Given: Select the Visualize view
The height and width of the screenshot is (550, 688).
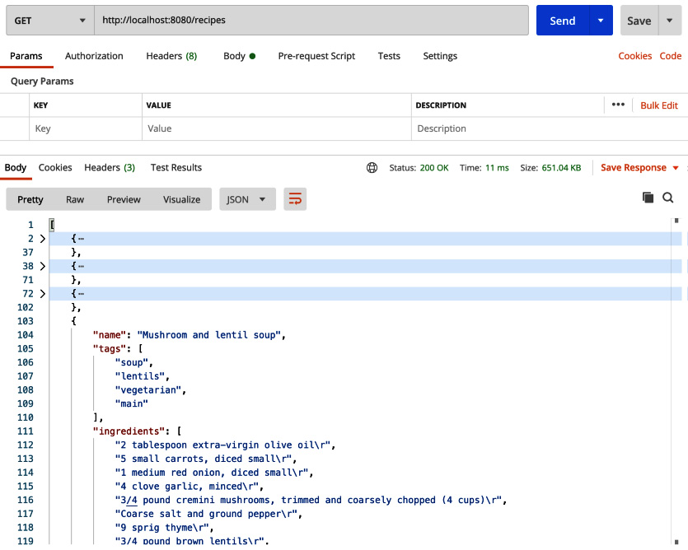Looking at the screenshot, I should coord(181,199).
